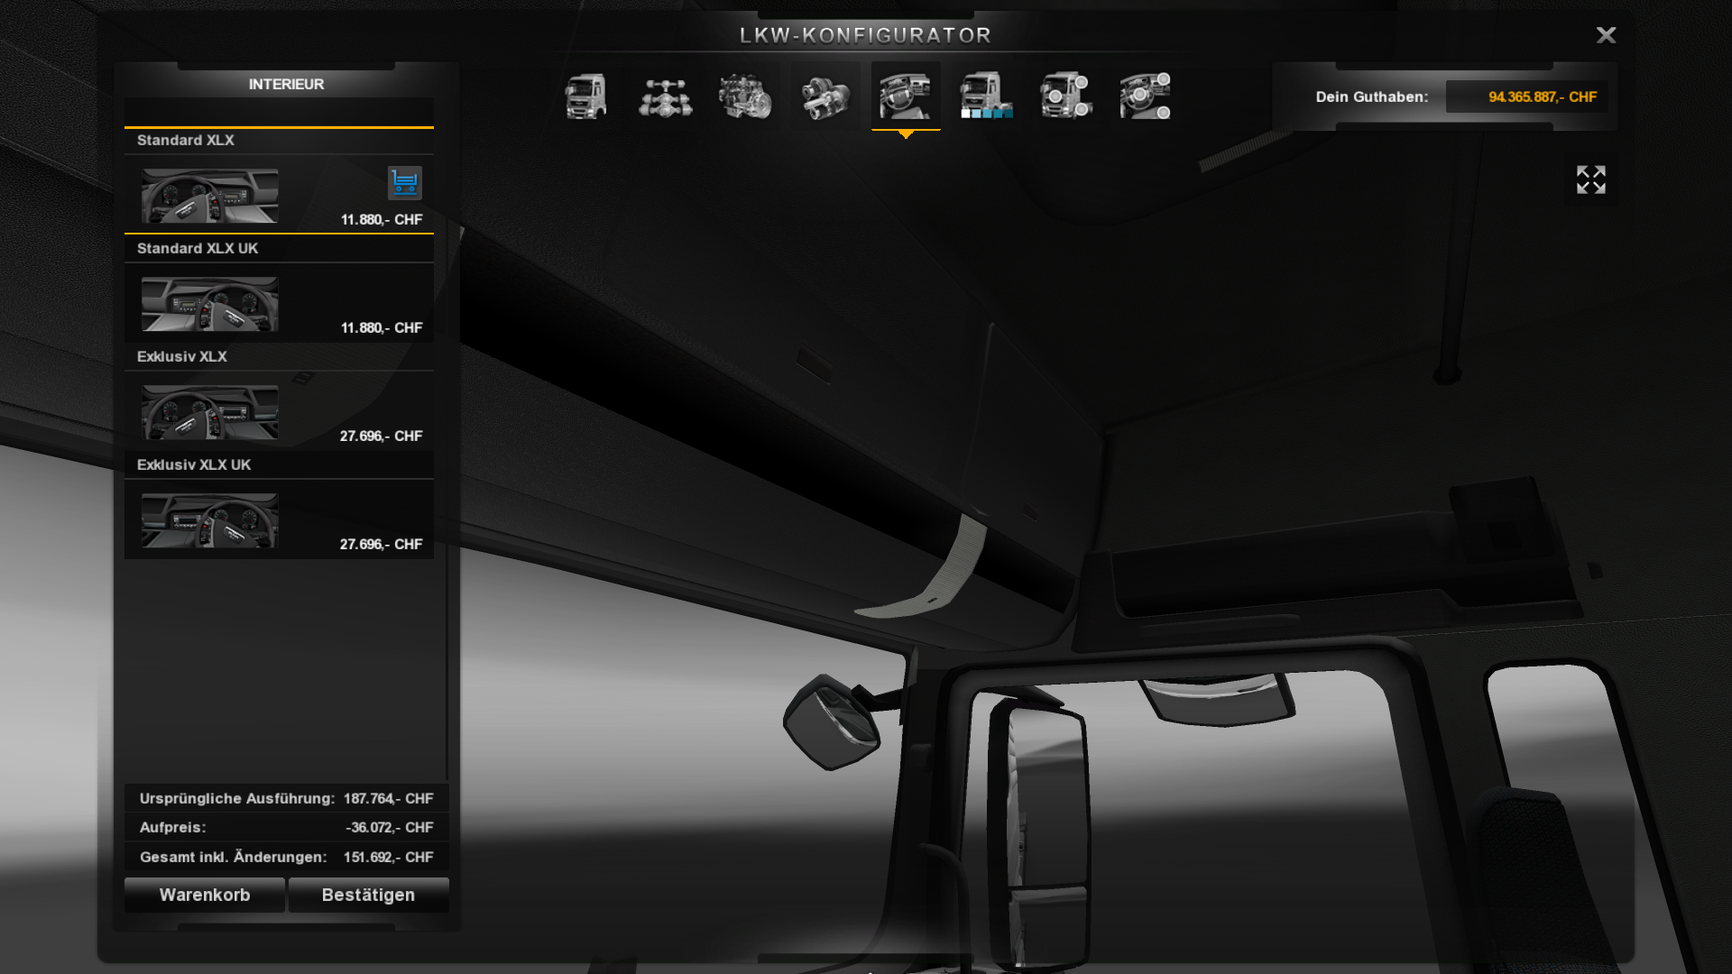Open the chassis configuration icon
Image resolution: width=1732 pixels, height=974 pixels.
pos(666,96)
